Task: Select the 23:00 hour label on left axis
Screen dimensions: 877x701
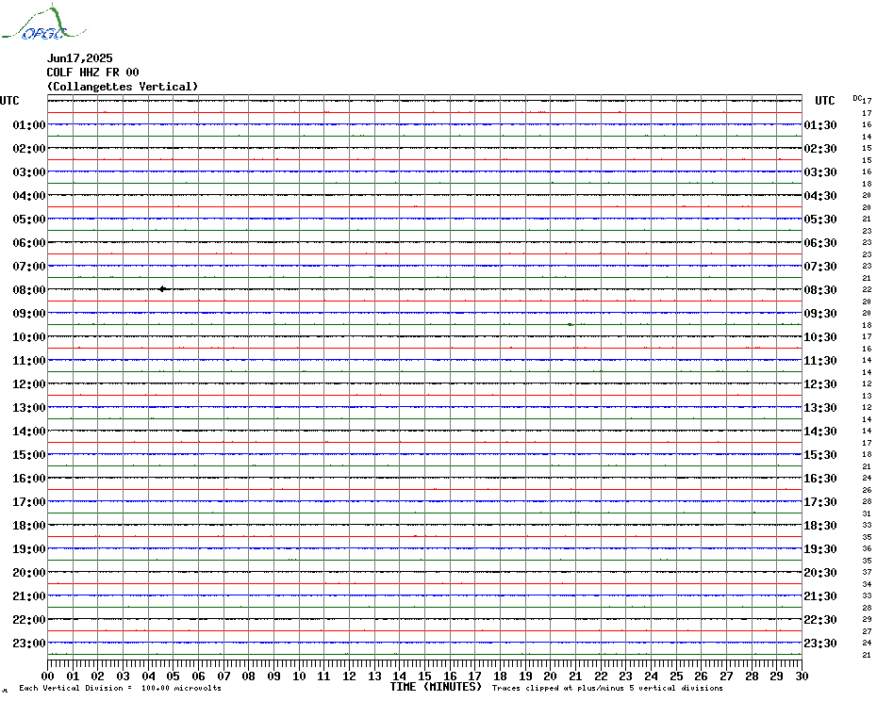Action: tap(29, 644)
